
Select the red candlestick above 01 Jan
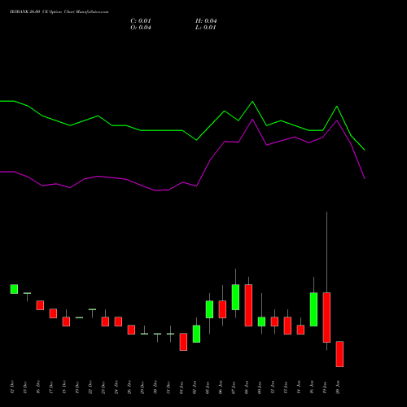(x=183, y=342)
